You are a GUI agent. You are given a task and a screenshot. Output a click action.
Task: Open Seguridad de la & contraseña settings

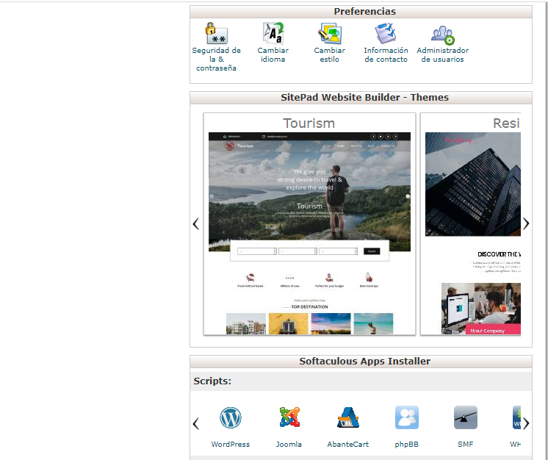[216, 35]
